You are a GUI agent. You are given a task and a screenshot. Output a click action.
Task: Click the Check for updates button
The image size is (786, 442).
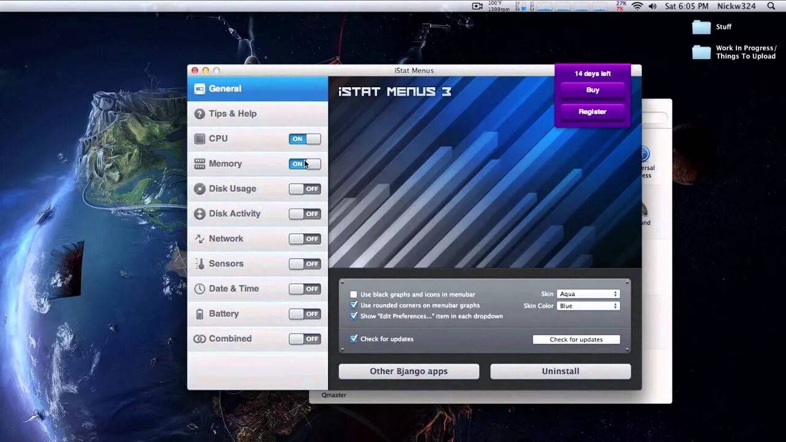coord(576,339)
